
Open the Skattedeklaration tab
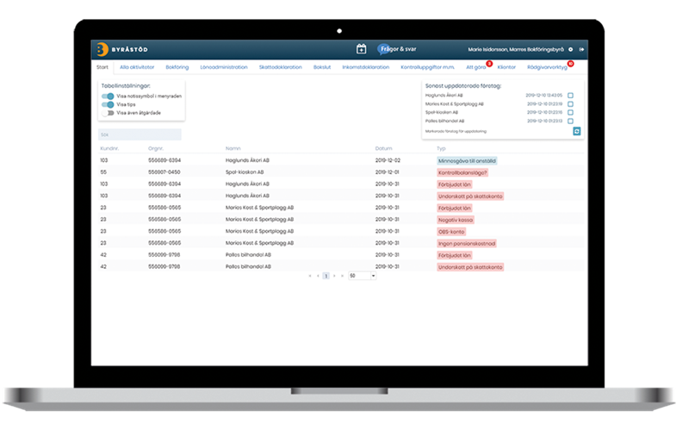click(x=281, y=67)
